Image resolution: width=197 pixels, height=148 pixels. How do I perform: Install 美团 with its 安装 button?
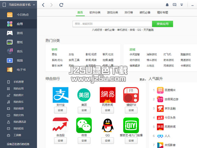[x=84, y=110]
